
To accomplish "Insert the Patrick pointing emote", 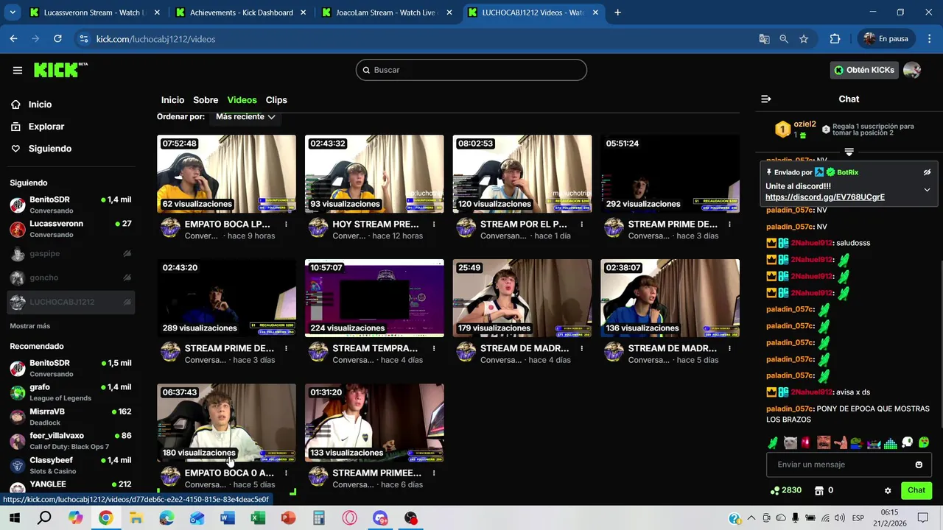I will (x=841, y=442).
